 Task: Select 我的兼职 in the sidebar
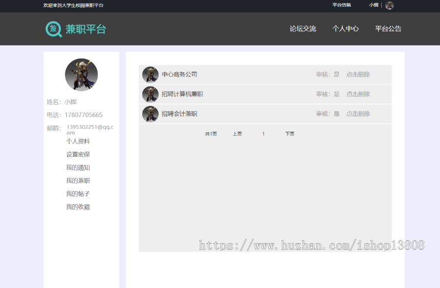click(78, 181)
